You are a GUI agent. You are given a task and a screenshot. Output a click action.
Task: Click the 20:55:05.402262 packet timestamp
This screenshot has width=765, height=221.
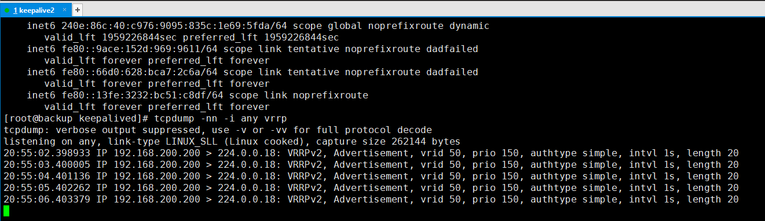tap(47, 187)
